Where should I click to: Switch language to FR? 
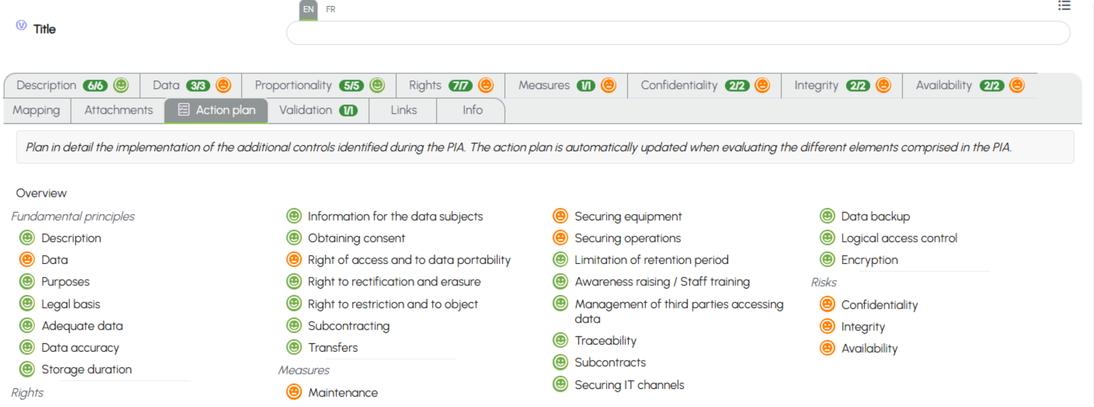click(330, 9)
